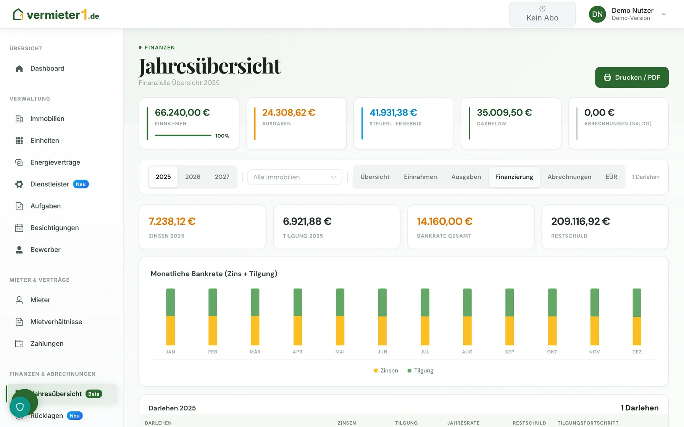
Task: Click the 35.009,50 € Cashflow card
Action: point(511,124)
